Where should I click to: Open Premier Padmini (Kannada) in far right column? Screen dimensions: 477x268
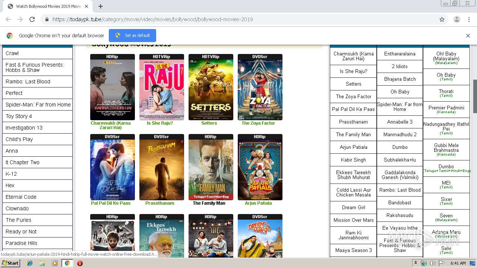[x=446, y=109]
